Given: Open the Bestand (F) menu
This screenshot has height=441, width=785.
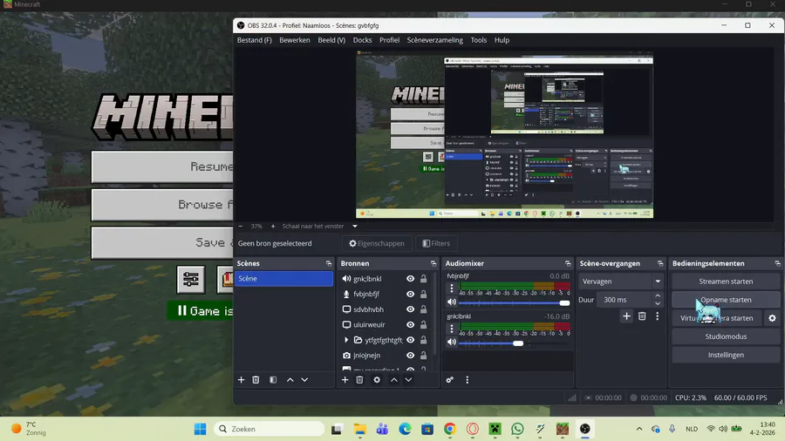Looking at the screenshot, I should point(255,40).
